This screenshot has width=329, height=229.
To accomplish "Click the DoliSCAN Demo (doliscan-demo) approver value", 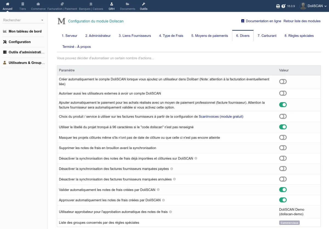I will (292, 212).
